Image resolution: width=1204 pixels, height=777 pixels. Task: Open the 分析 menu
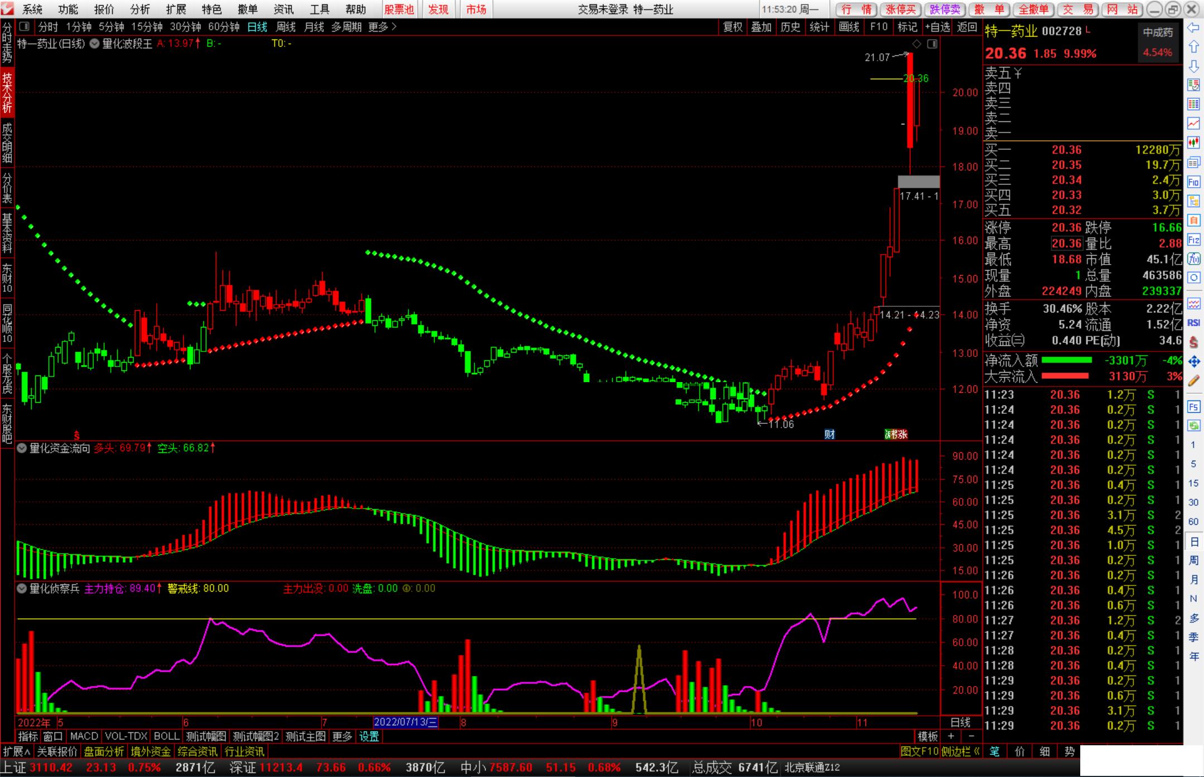(x=140, y=9)
